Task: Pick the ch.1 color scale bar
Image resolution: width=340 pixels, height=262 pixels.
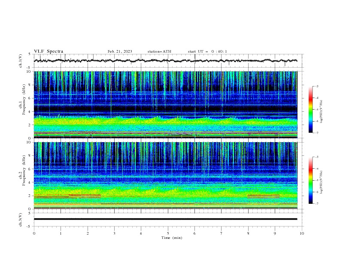Action: (311, 110)
